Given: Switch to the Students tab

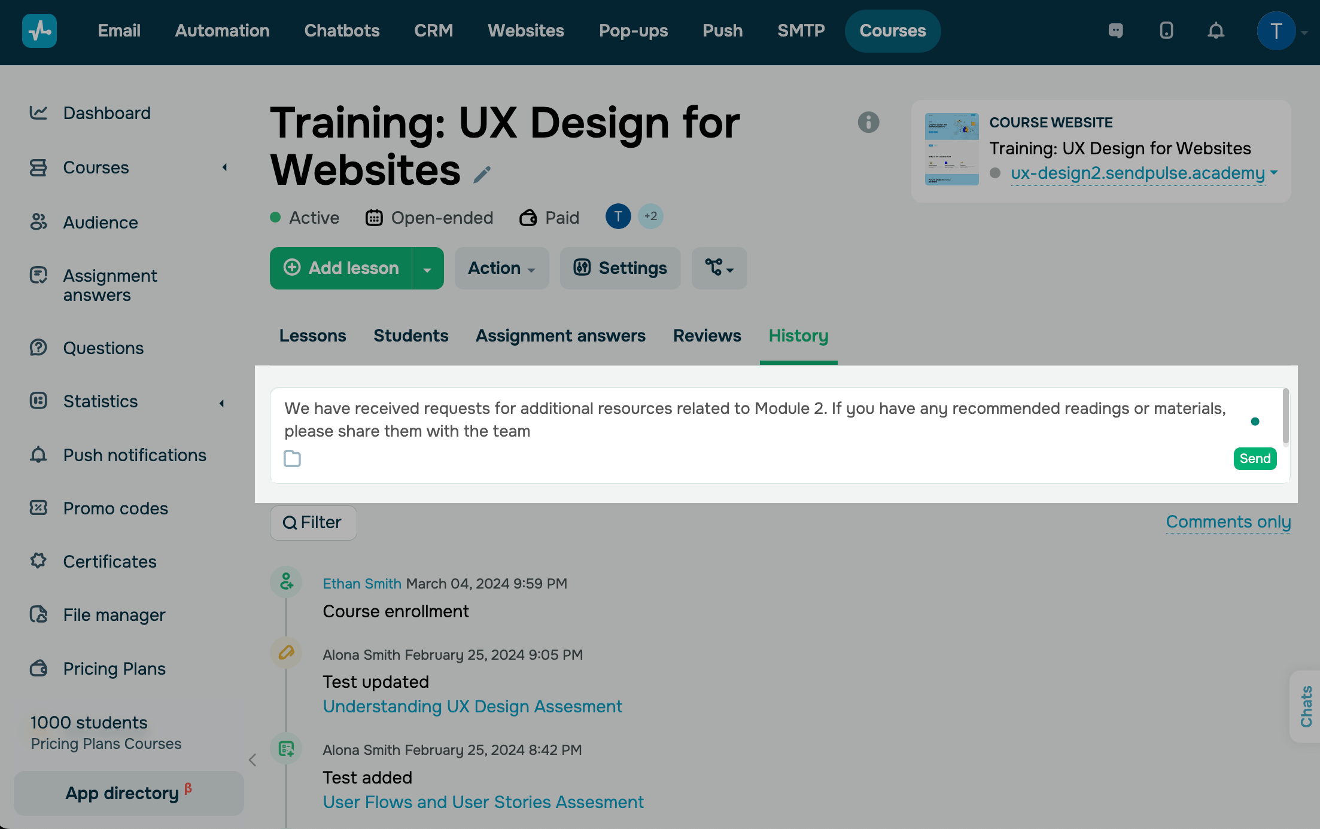Looking at the screenshot, I should point(410,336).
